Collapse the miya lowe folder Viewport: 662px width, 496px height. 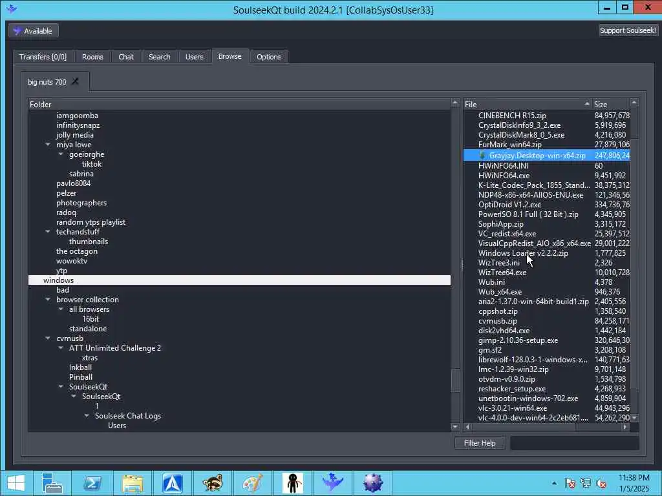coord(48,145)
